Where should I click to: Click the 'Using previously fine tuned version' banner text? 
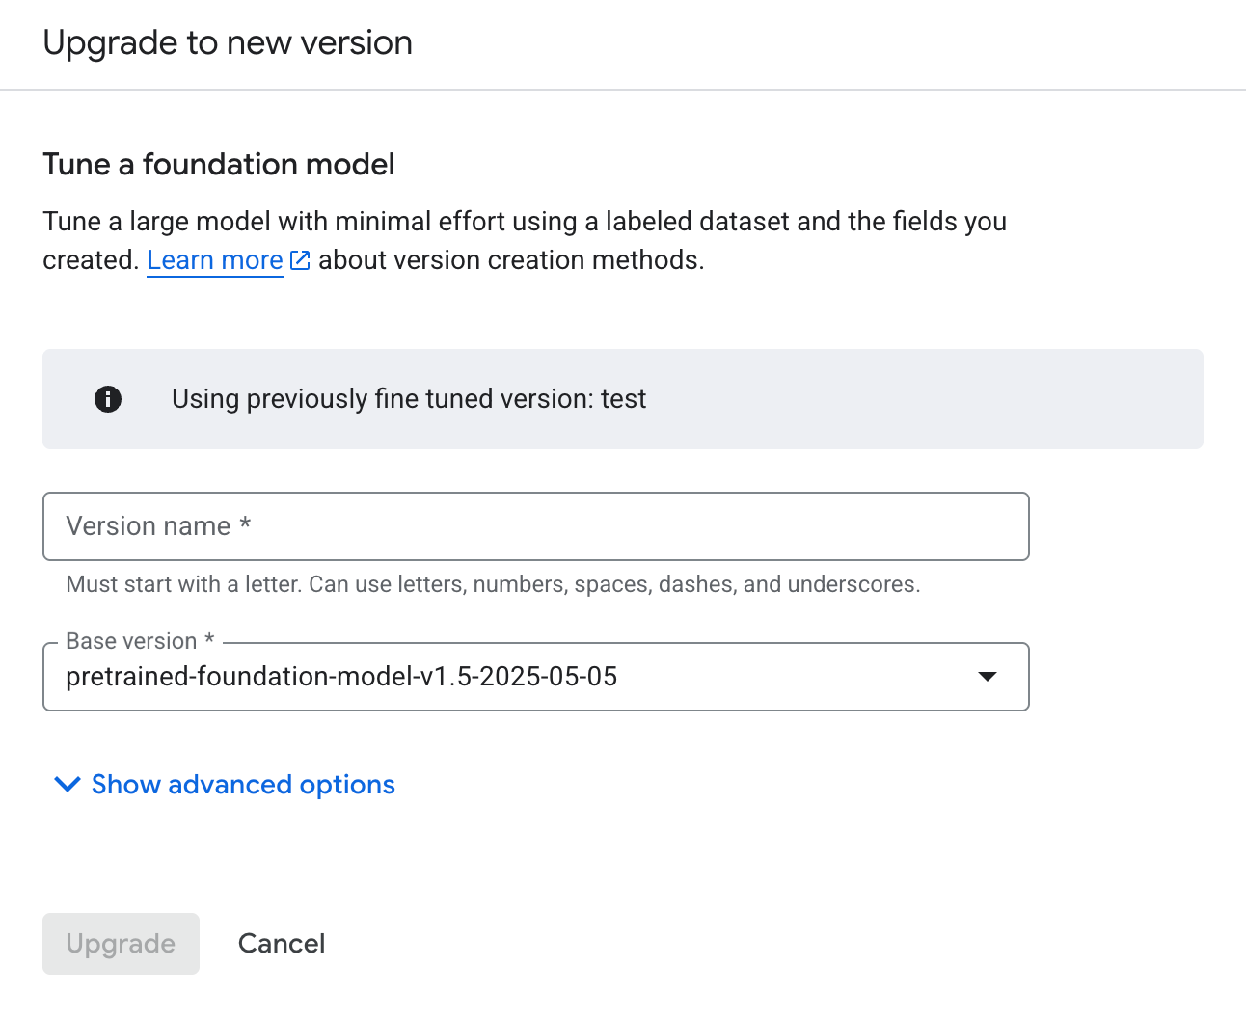(x=409, y=399)
